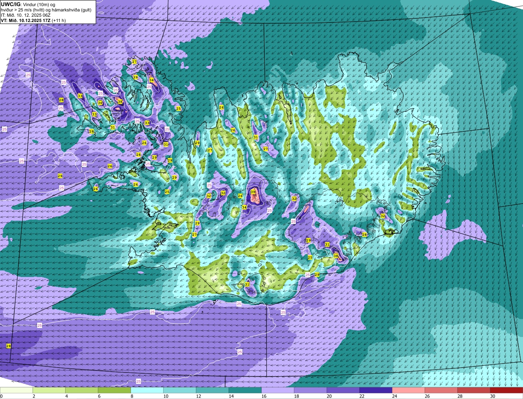Click the legend tick label "14"

pos(231,396)
